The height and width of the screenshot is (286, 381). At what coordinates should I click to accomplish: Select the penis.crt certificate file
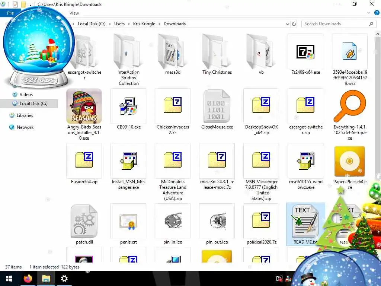coord(128,224)
